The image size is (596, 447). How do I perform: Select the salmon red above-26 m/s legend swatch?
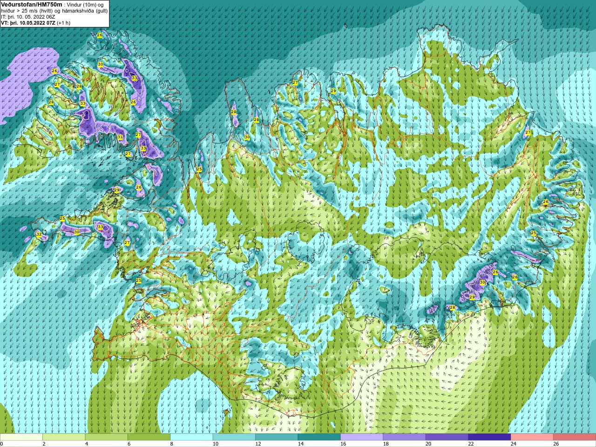[x=575, y=437]
